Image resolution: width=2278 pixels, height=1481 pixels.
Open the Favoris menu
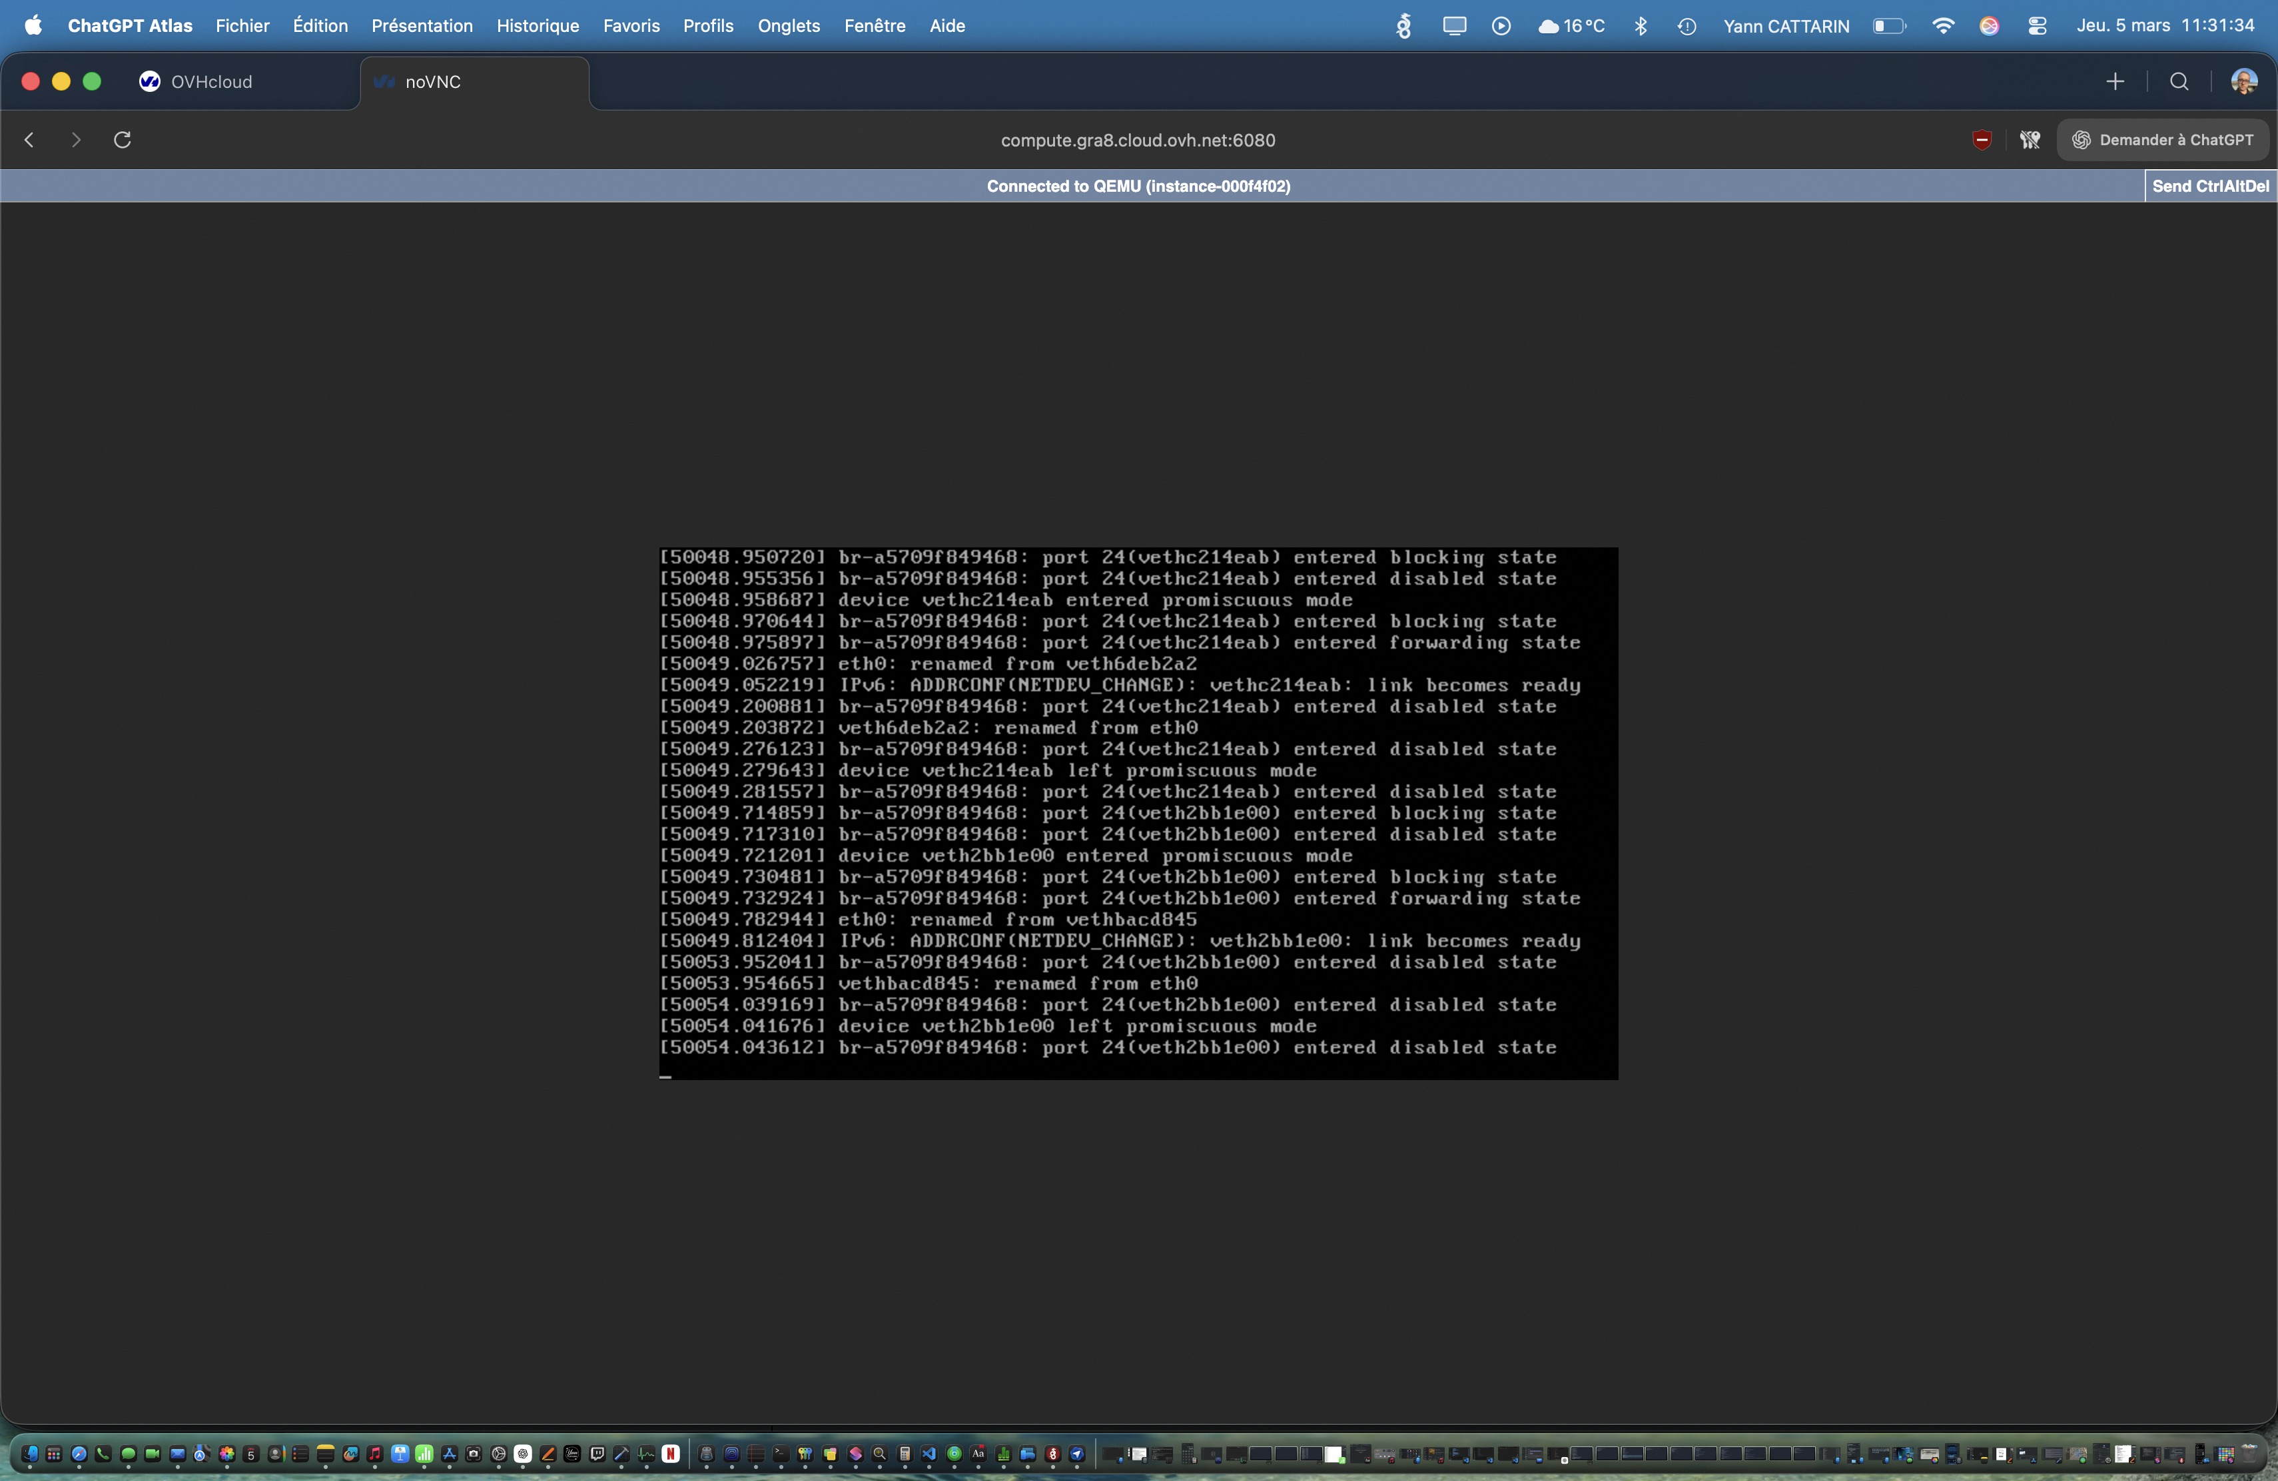631,26
